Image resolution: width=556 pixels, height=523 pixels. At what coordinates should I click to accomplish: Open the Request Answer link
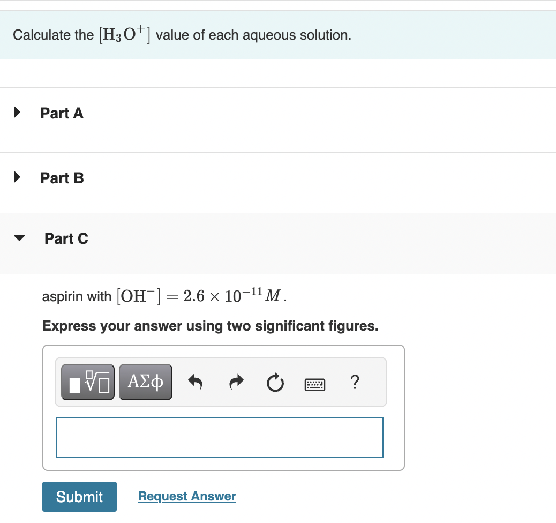tap(186, 496)
